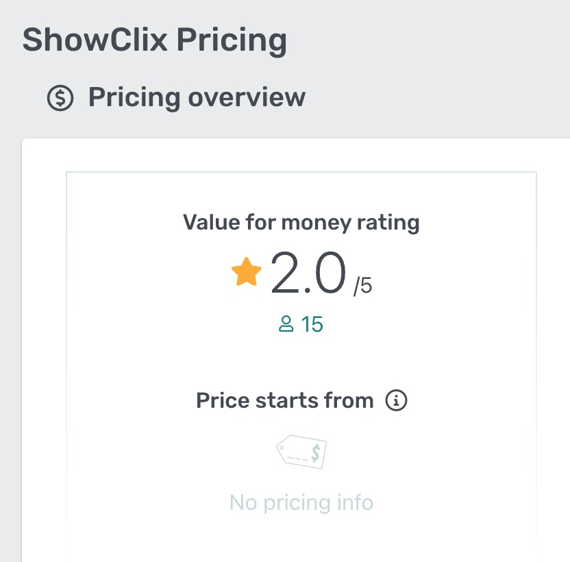Select the Price starts from label

[285, 400]
